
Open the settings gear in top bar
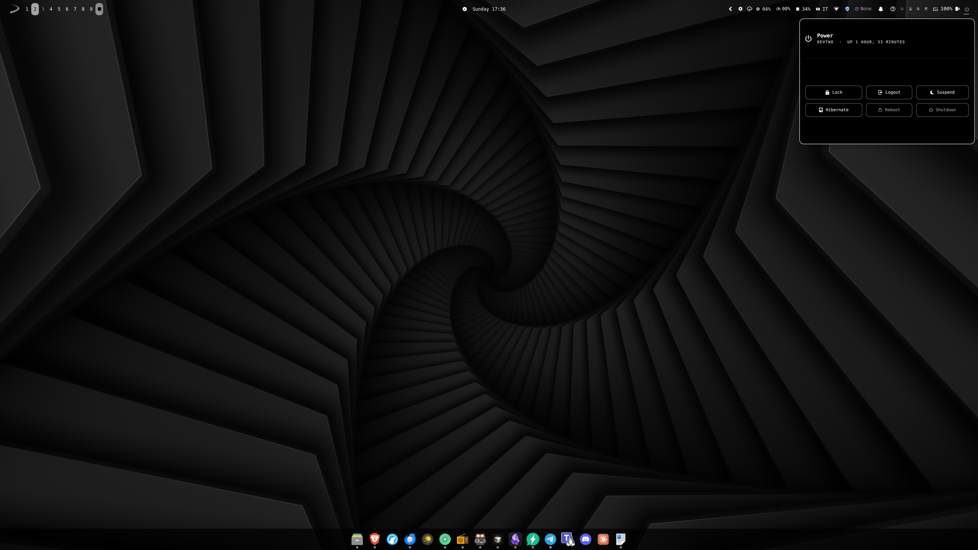[x=740, y=9]
